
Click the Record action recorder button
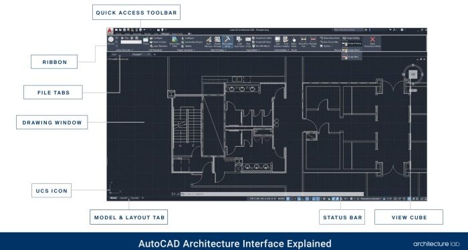coord(111,41)
